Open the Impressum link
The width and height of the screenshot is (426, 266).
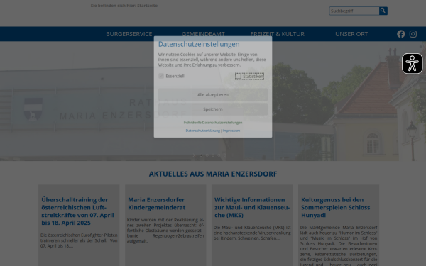[x=231, y=131]
